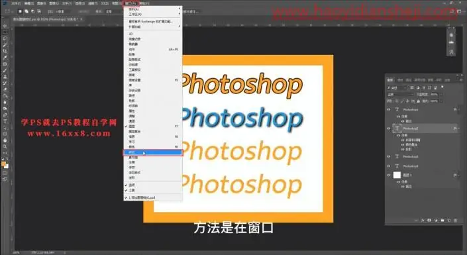Toggle visibility of 颜色叠加 effect

click(403, 144)
